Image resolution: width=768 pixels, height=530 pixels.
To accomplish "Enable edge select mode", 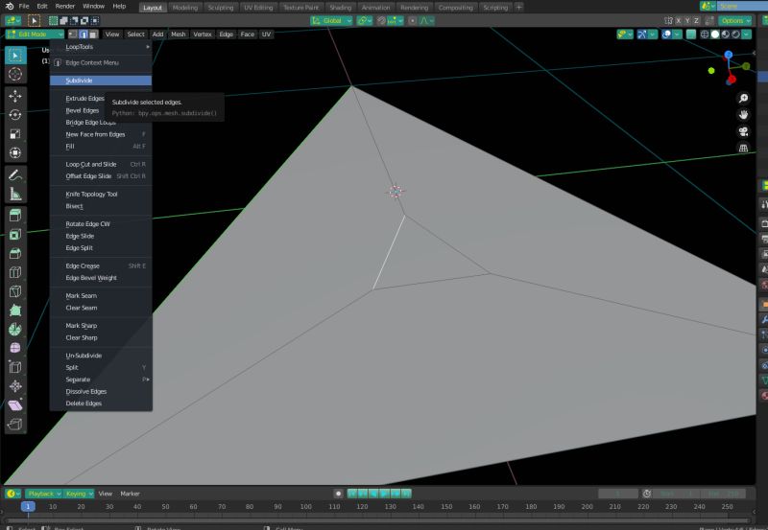I will click(84, 35).
